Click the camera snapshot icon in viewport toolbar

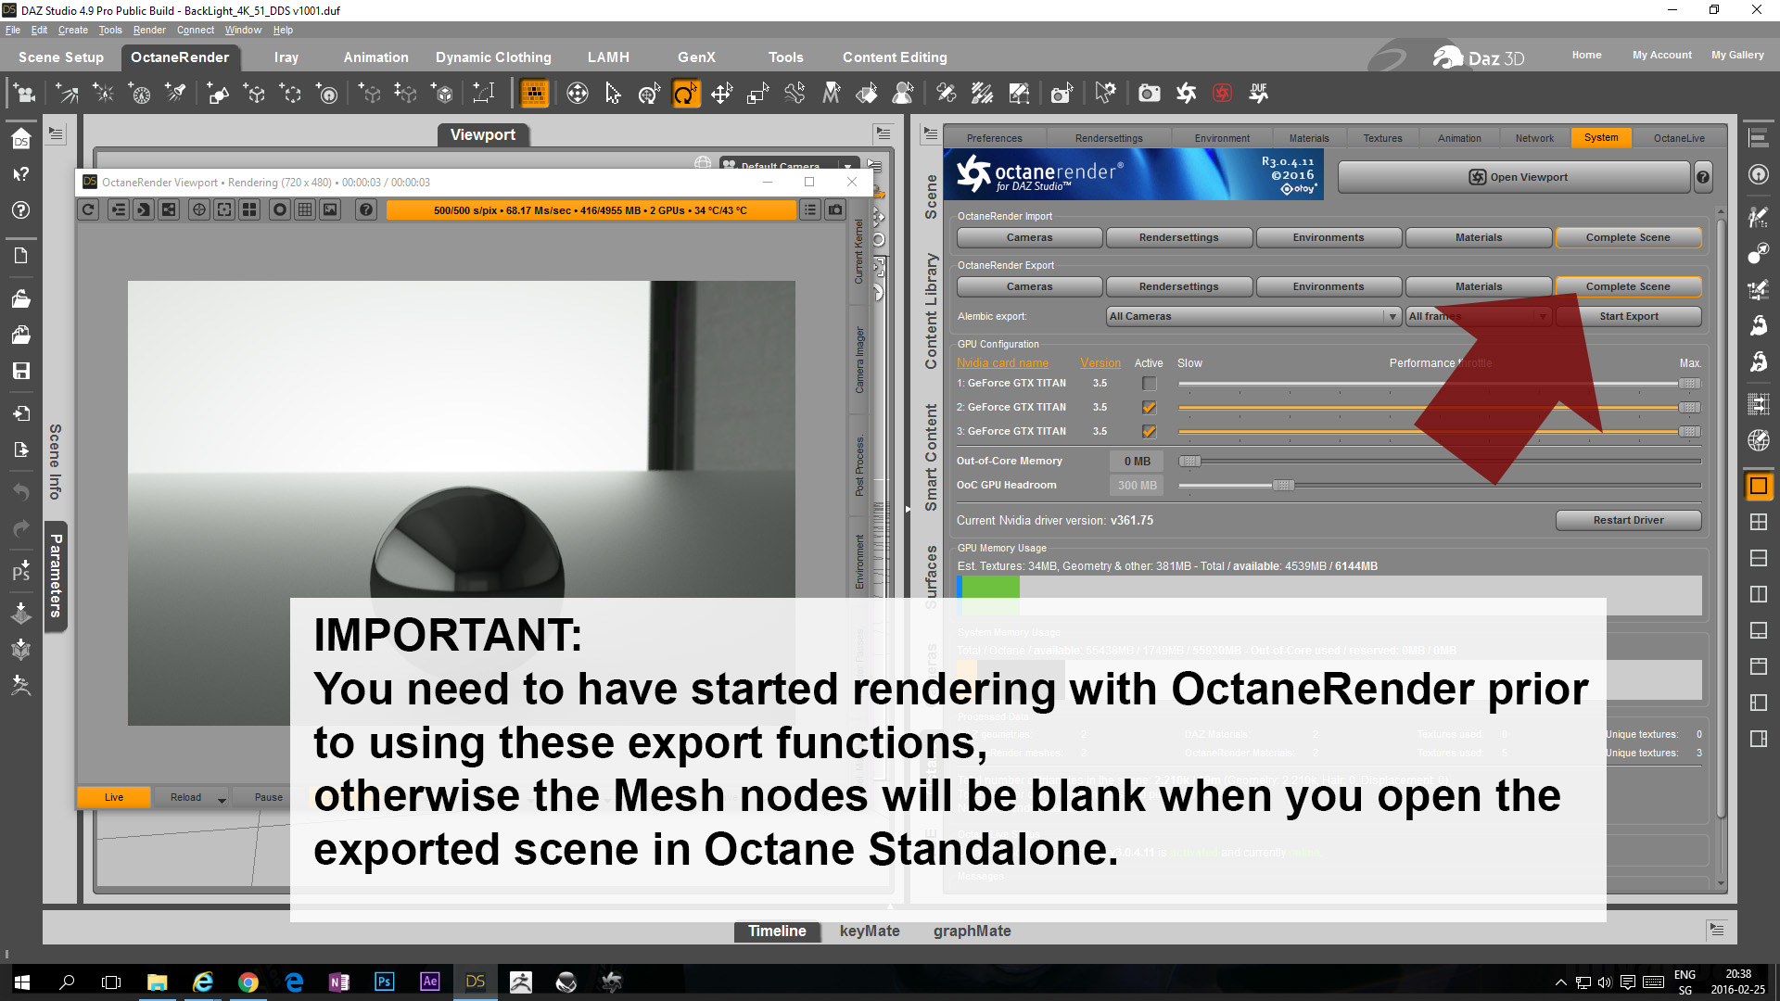tap(835, 210)
